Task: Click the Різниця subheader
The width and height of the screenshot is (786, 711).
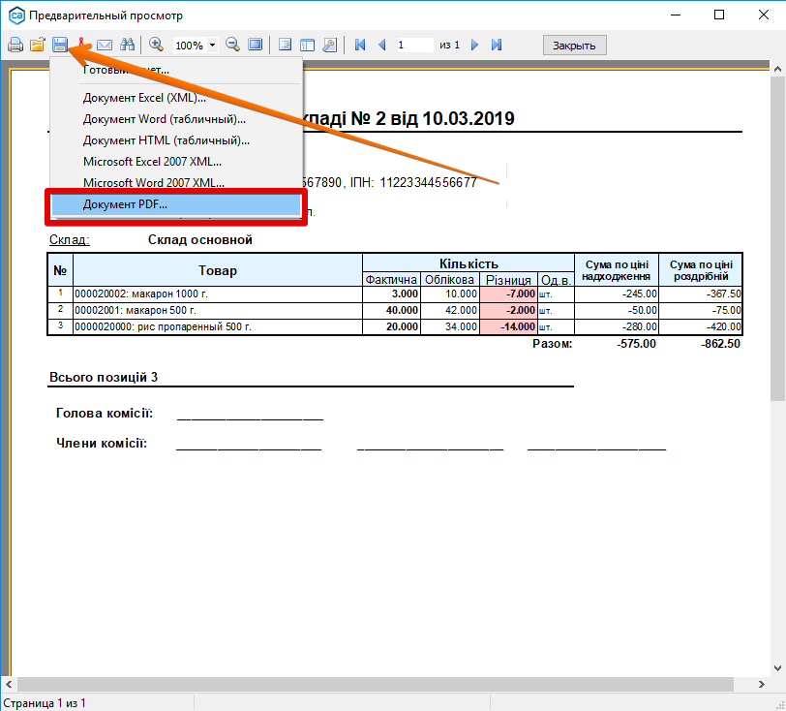Action: pyautogui.click(x=508, y=280)
